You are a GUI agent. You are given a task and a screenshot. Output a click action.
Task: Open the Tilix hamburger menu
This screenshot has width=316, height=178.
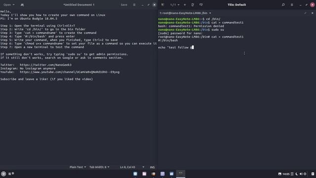tap(292, 4)
